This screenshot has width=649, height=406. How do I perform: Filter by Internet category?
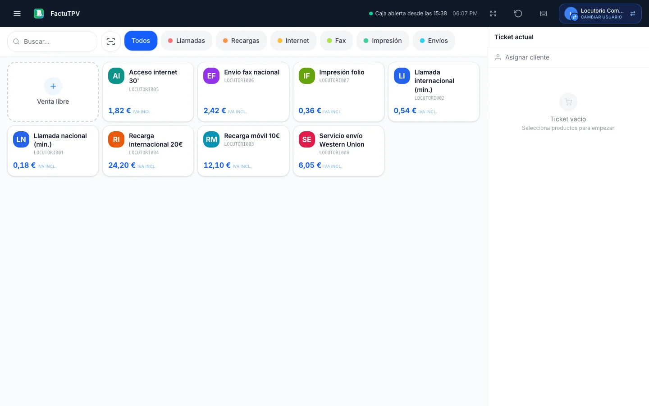[293, 41]
